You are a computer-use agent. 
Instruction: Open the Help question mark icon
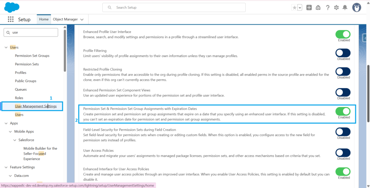click(327, 8)
